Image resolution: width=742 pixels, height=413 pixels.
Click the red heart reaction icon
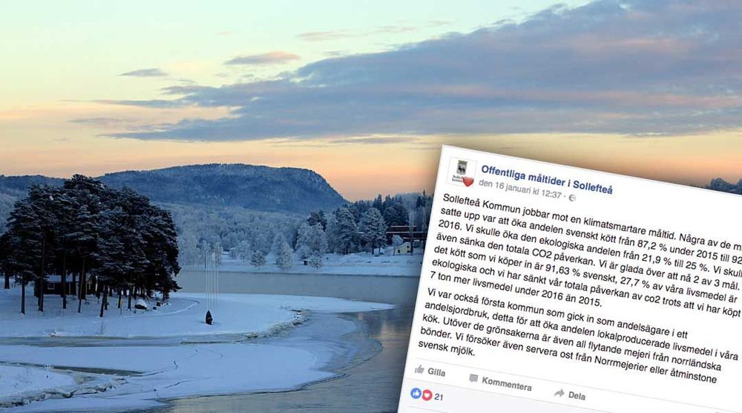(x=427, y=394)
